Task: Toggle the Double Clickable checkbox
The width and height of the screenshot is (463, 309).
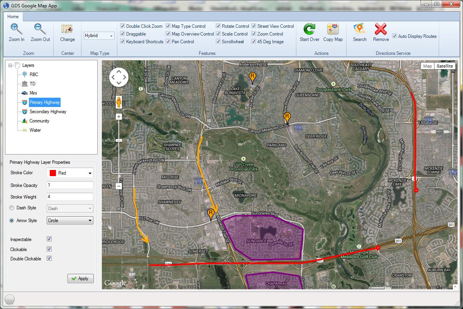Action: coord(49,258)
